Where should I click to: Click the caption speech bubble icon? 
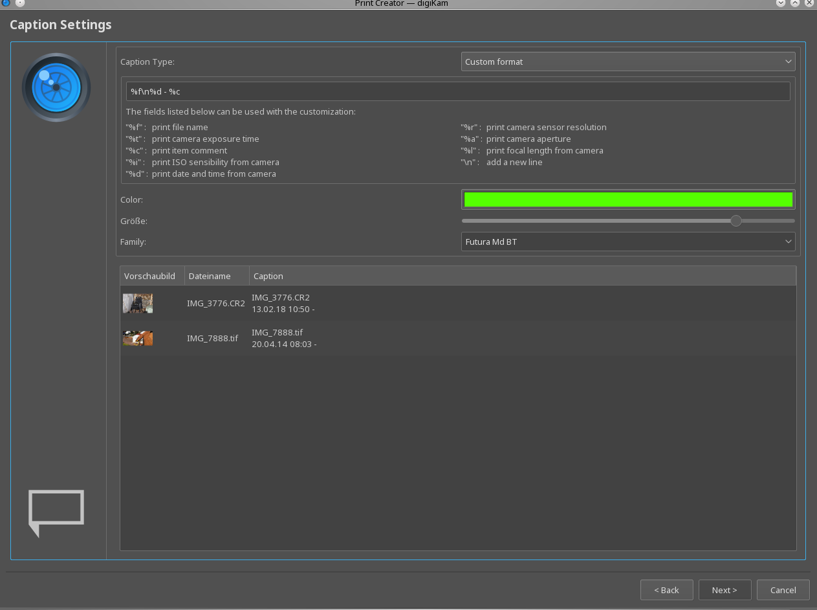point(56,512)
